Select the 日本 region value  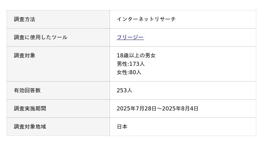click(122, 127)
